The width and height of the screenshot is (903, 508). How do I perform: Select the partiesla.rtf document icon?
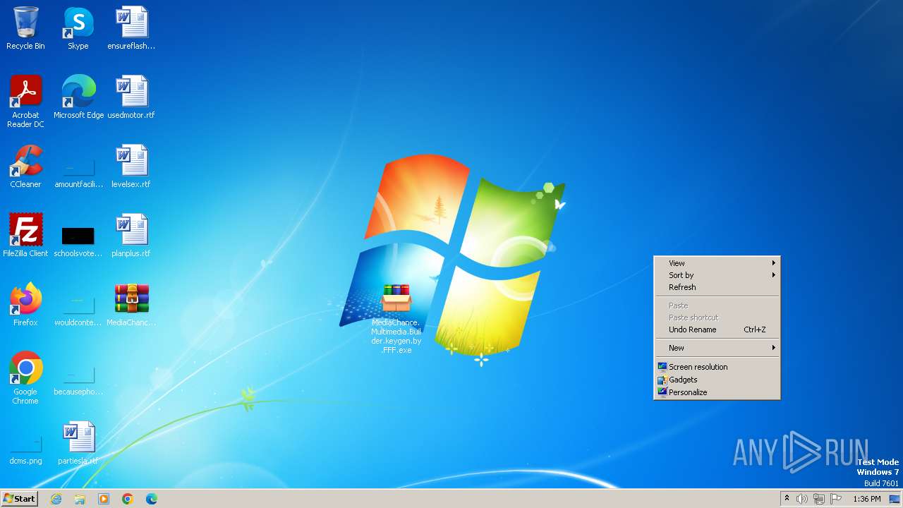78,442
